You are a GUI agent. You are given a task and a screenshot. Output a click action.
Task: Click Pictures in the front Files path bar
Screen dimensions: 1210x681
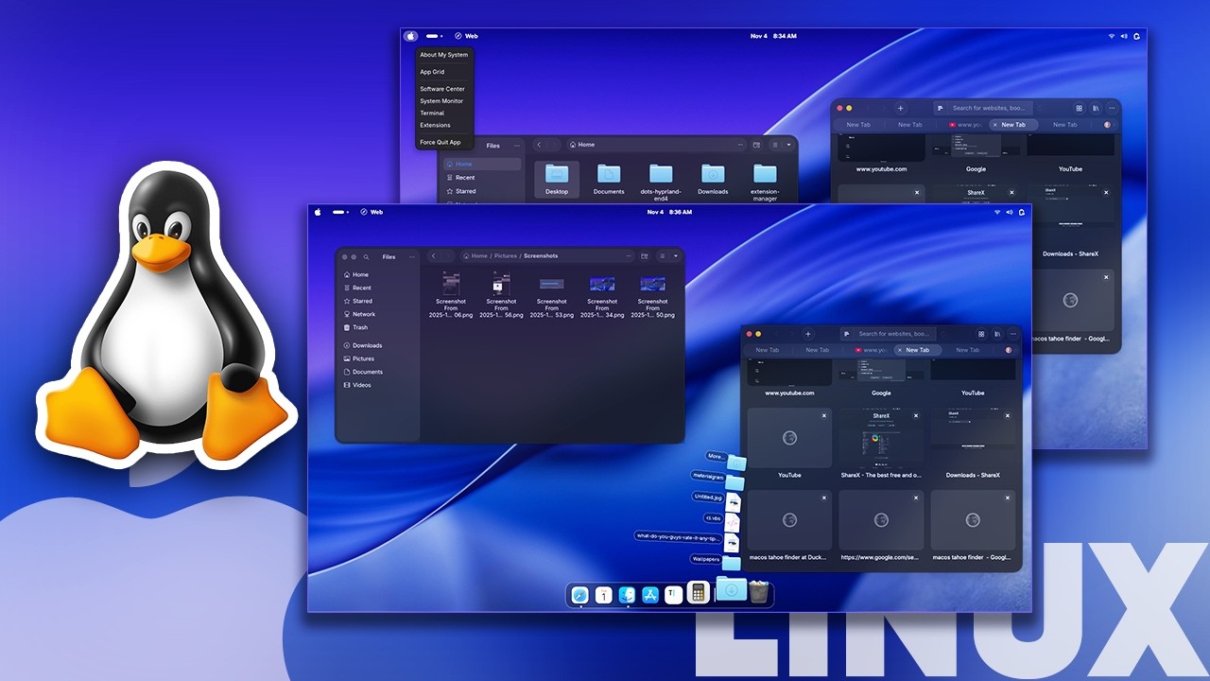point(506,255)
